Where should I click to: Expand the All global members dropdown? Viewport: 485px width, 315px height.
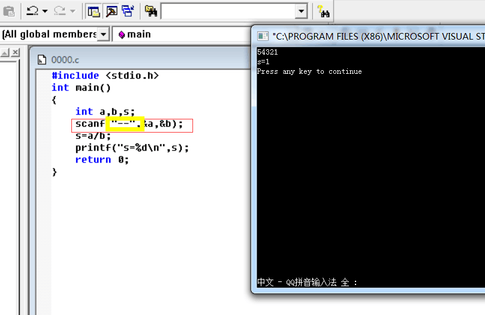[x=103, y=34]
